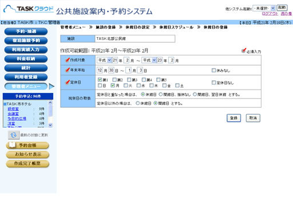Click the 予約申込: 96件 header

(28, 96)
